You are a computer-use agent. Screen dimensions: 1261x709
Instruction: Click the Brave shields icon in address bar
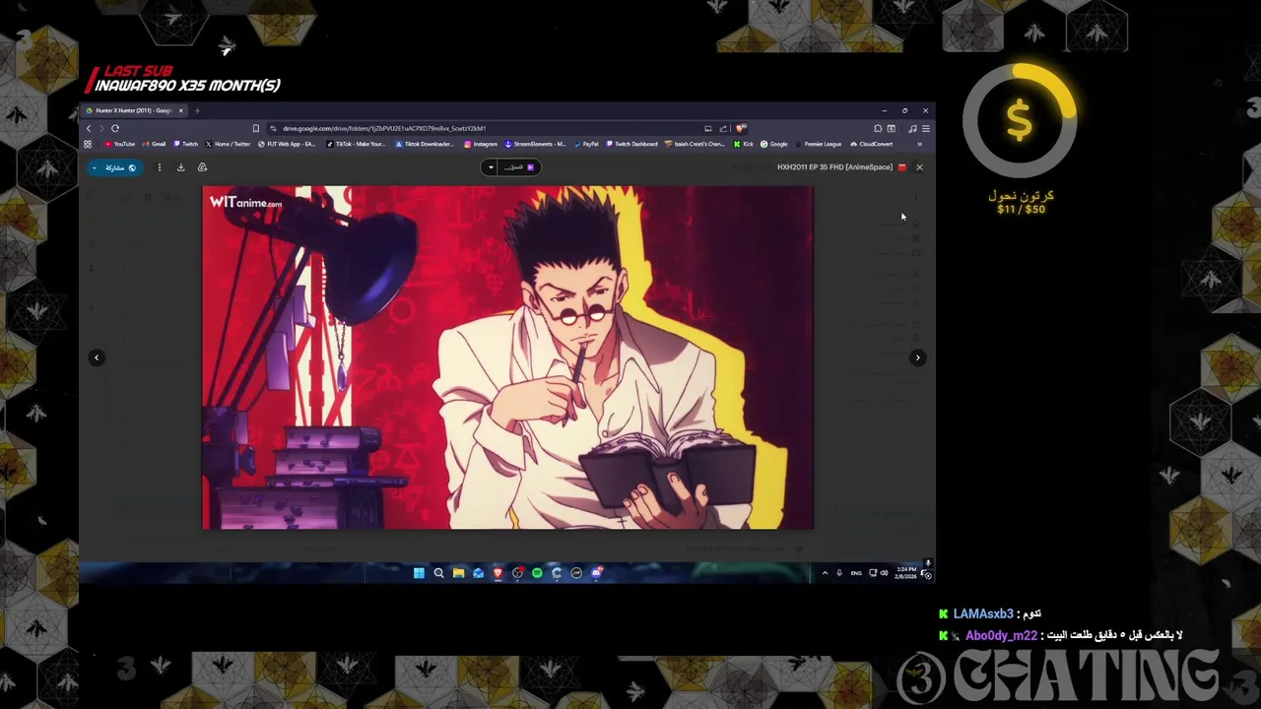pos(741,128)
